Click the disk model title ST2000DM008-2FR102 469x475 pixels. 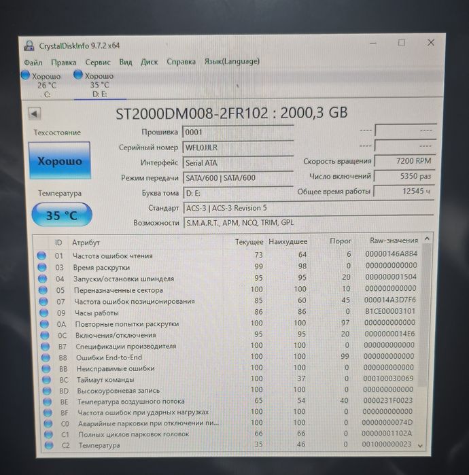[192, 113]
